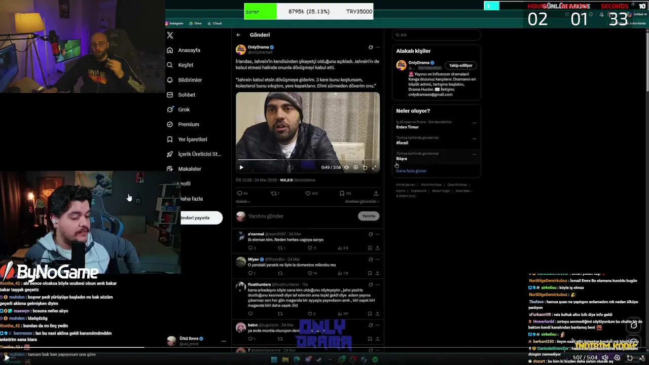Toggle picture-in-picture on tweet video
Image resolution: width=649 pixels, height=365 pixels.
(365, 167)
